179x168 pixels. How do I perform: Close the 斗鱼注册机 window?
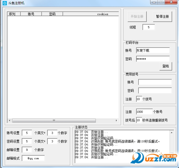[171, 2]
